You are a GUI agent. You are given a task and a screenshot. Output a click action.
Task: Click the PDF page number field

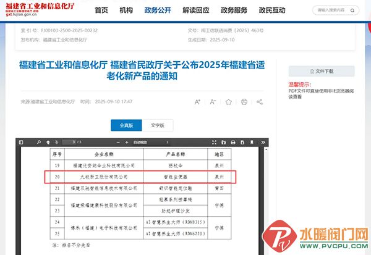[x=69, y=142]
